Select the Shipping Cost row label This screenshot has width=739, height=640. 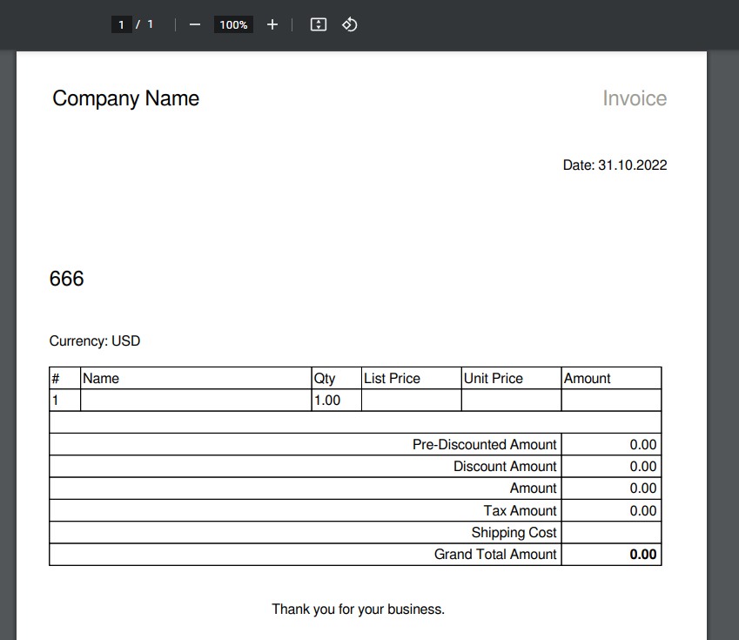coord(514,532)
